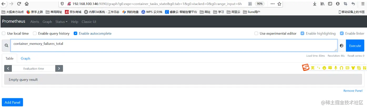
Task: Switch to Classic UI link
Action: pyautogui.click(x=89, y=22)
